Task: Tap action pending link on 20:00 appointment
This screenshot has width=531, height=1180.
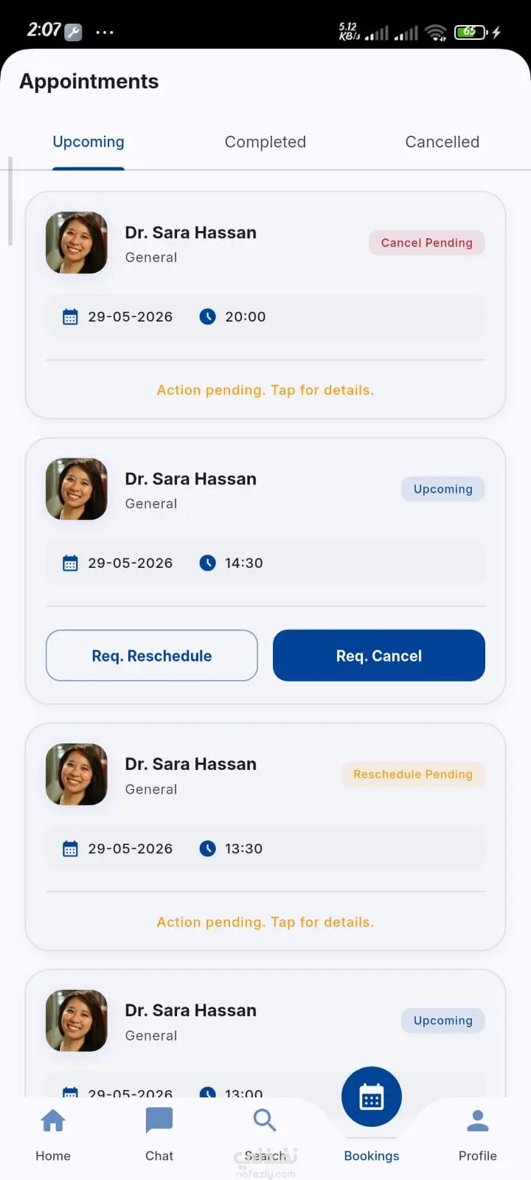Action: coord(265,390)
